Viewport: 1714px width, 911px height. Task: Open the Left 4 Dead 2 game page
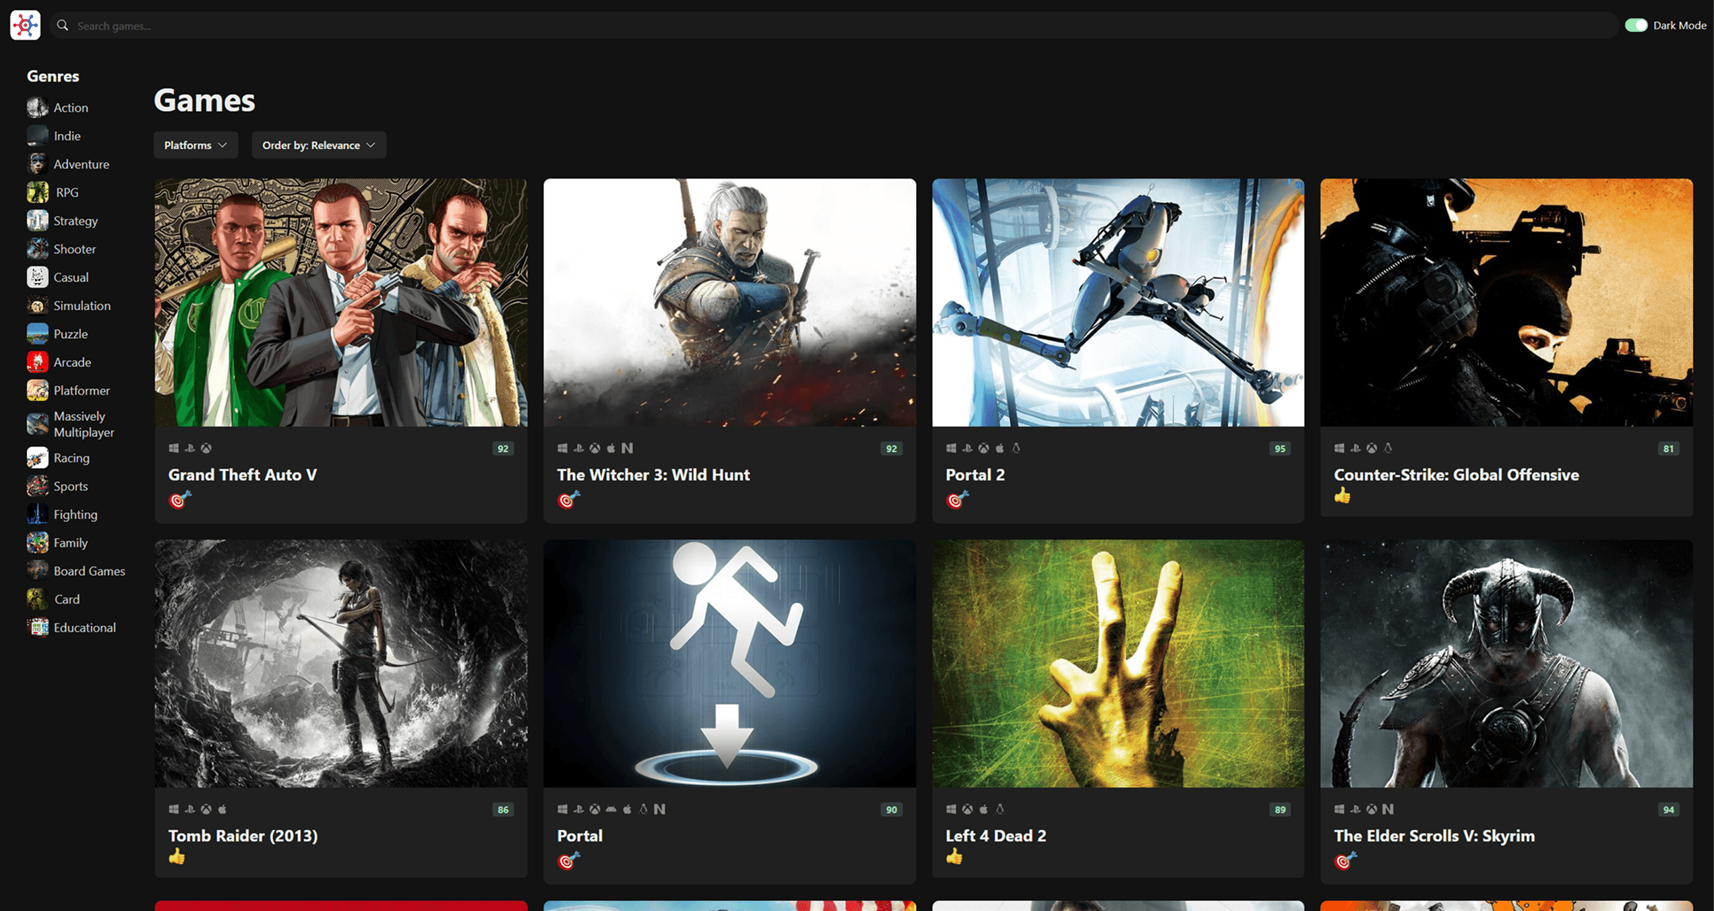996,836
